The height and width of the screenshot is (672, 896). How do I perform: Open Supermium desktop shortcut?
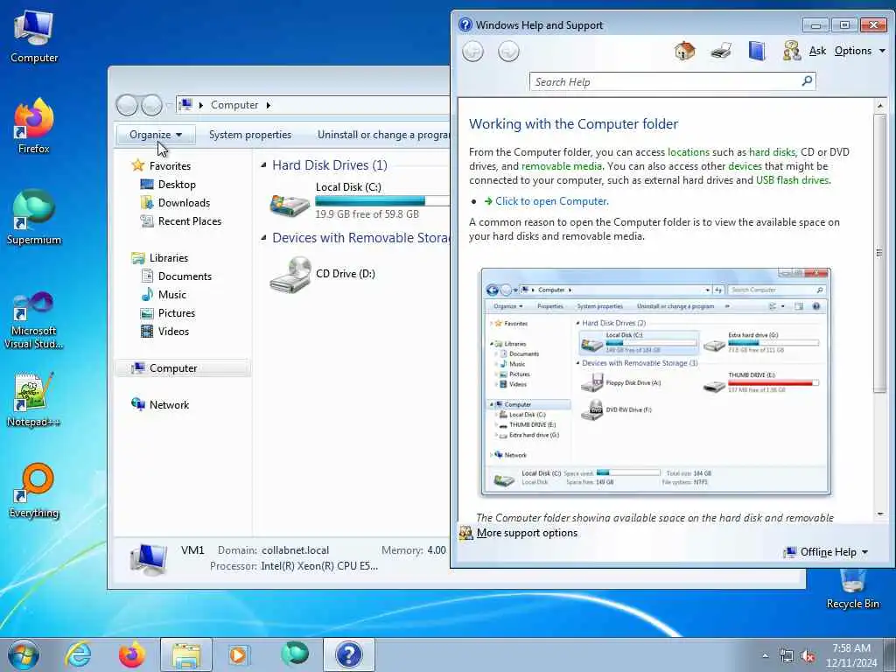coord(34,217)
